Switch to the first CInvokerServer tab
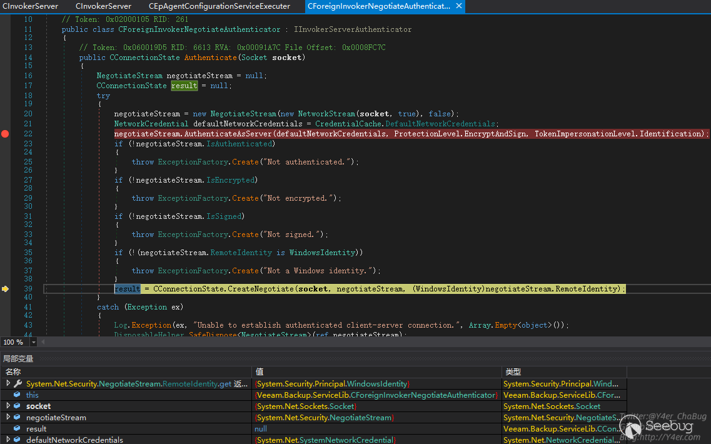711x444 pixels. point(31,6)
